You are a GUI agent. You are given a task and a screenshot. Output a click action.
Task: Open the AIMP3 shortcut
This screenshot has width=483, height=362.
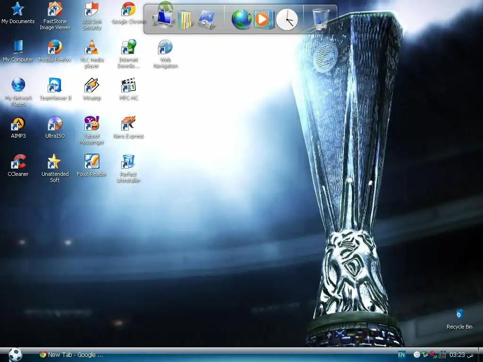[18, 127]
